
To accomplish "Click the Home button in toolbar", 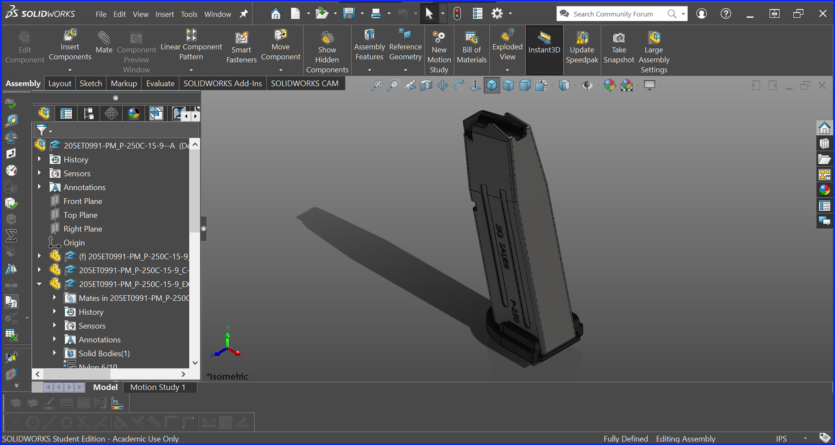I will (275, 14).
